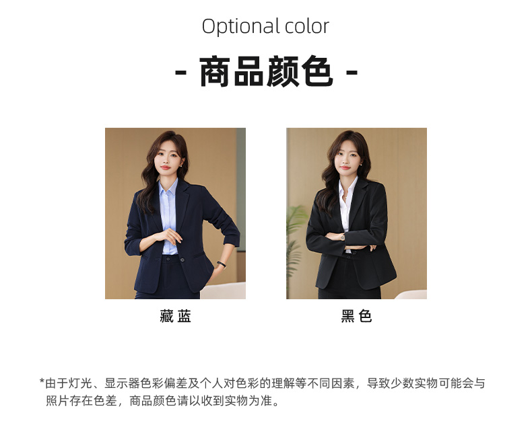Image resolution: width=532 pixels, height=431 pixels.
Task: Click the disclaimer line starting 照片存在色差
Action: 162,401
